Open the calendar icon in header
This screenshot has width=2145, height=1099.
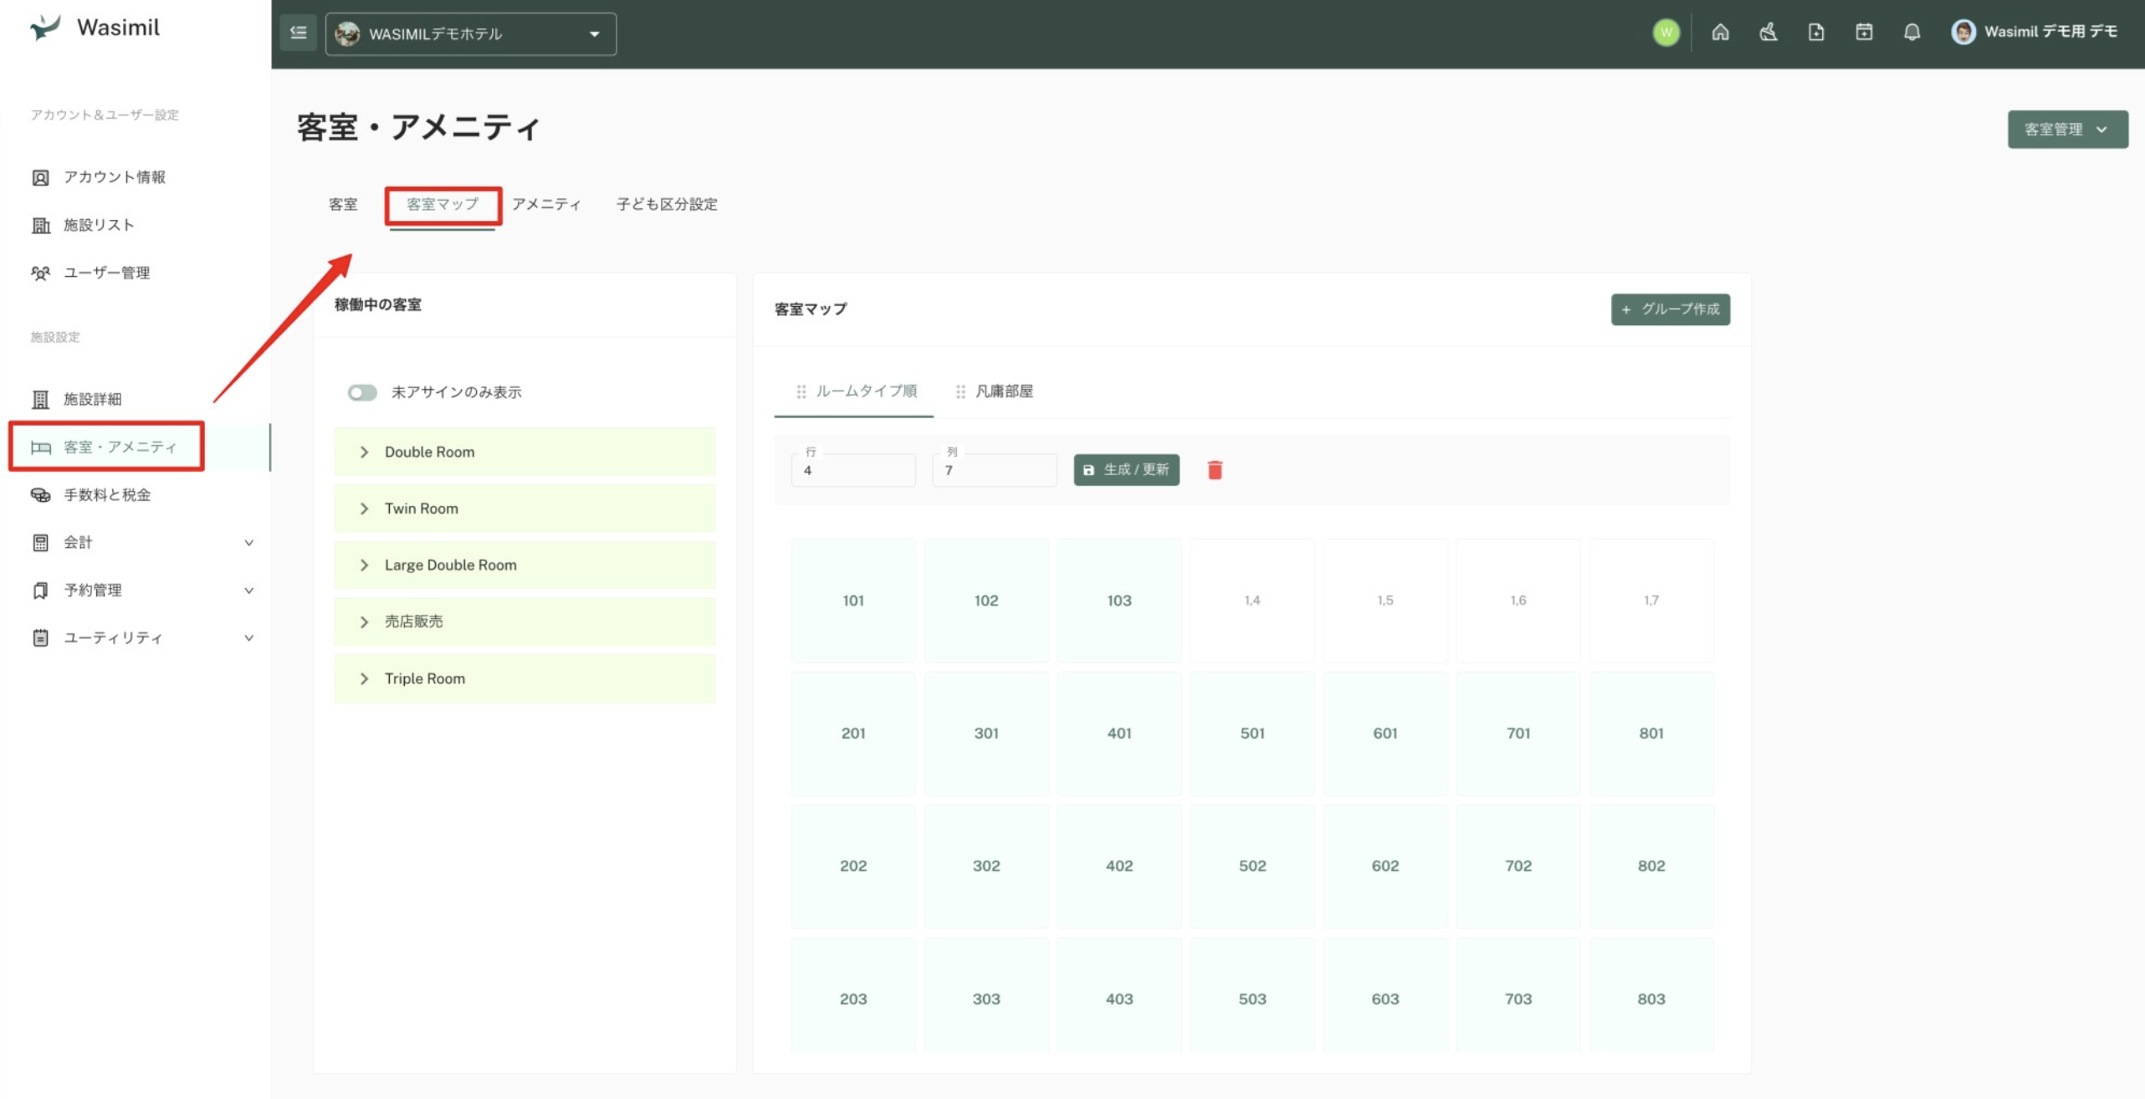1864,33
